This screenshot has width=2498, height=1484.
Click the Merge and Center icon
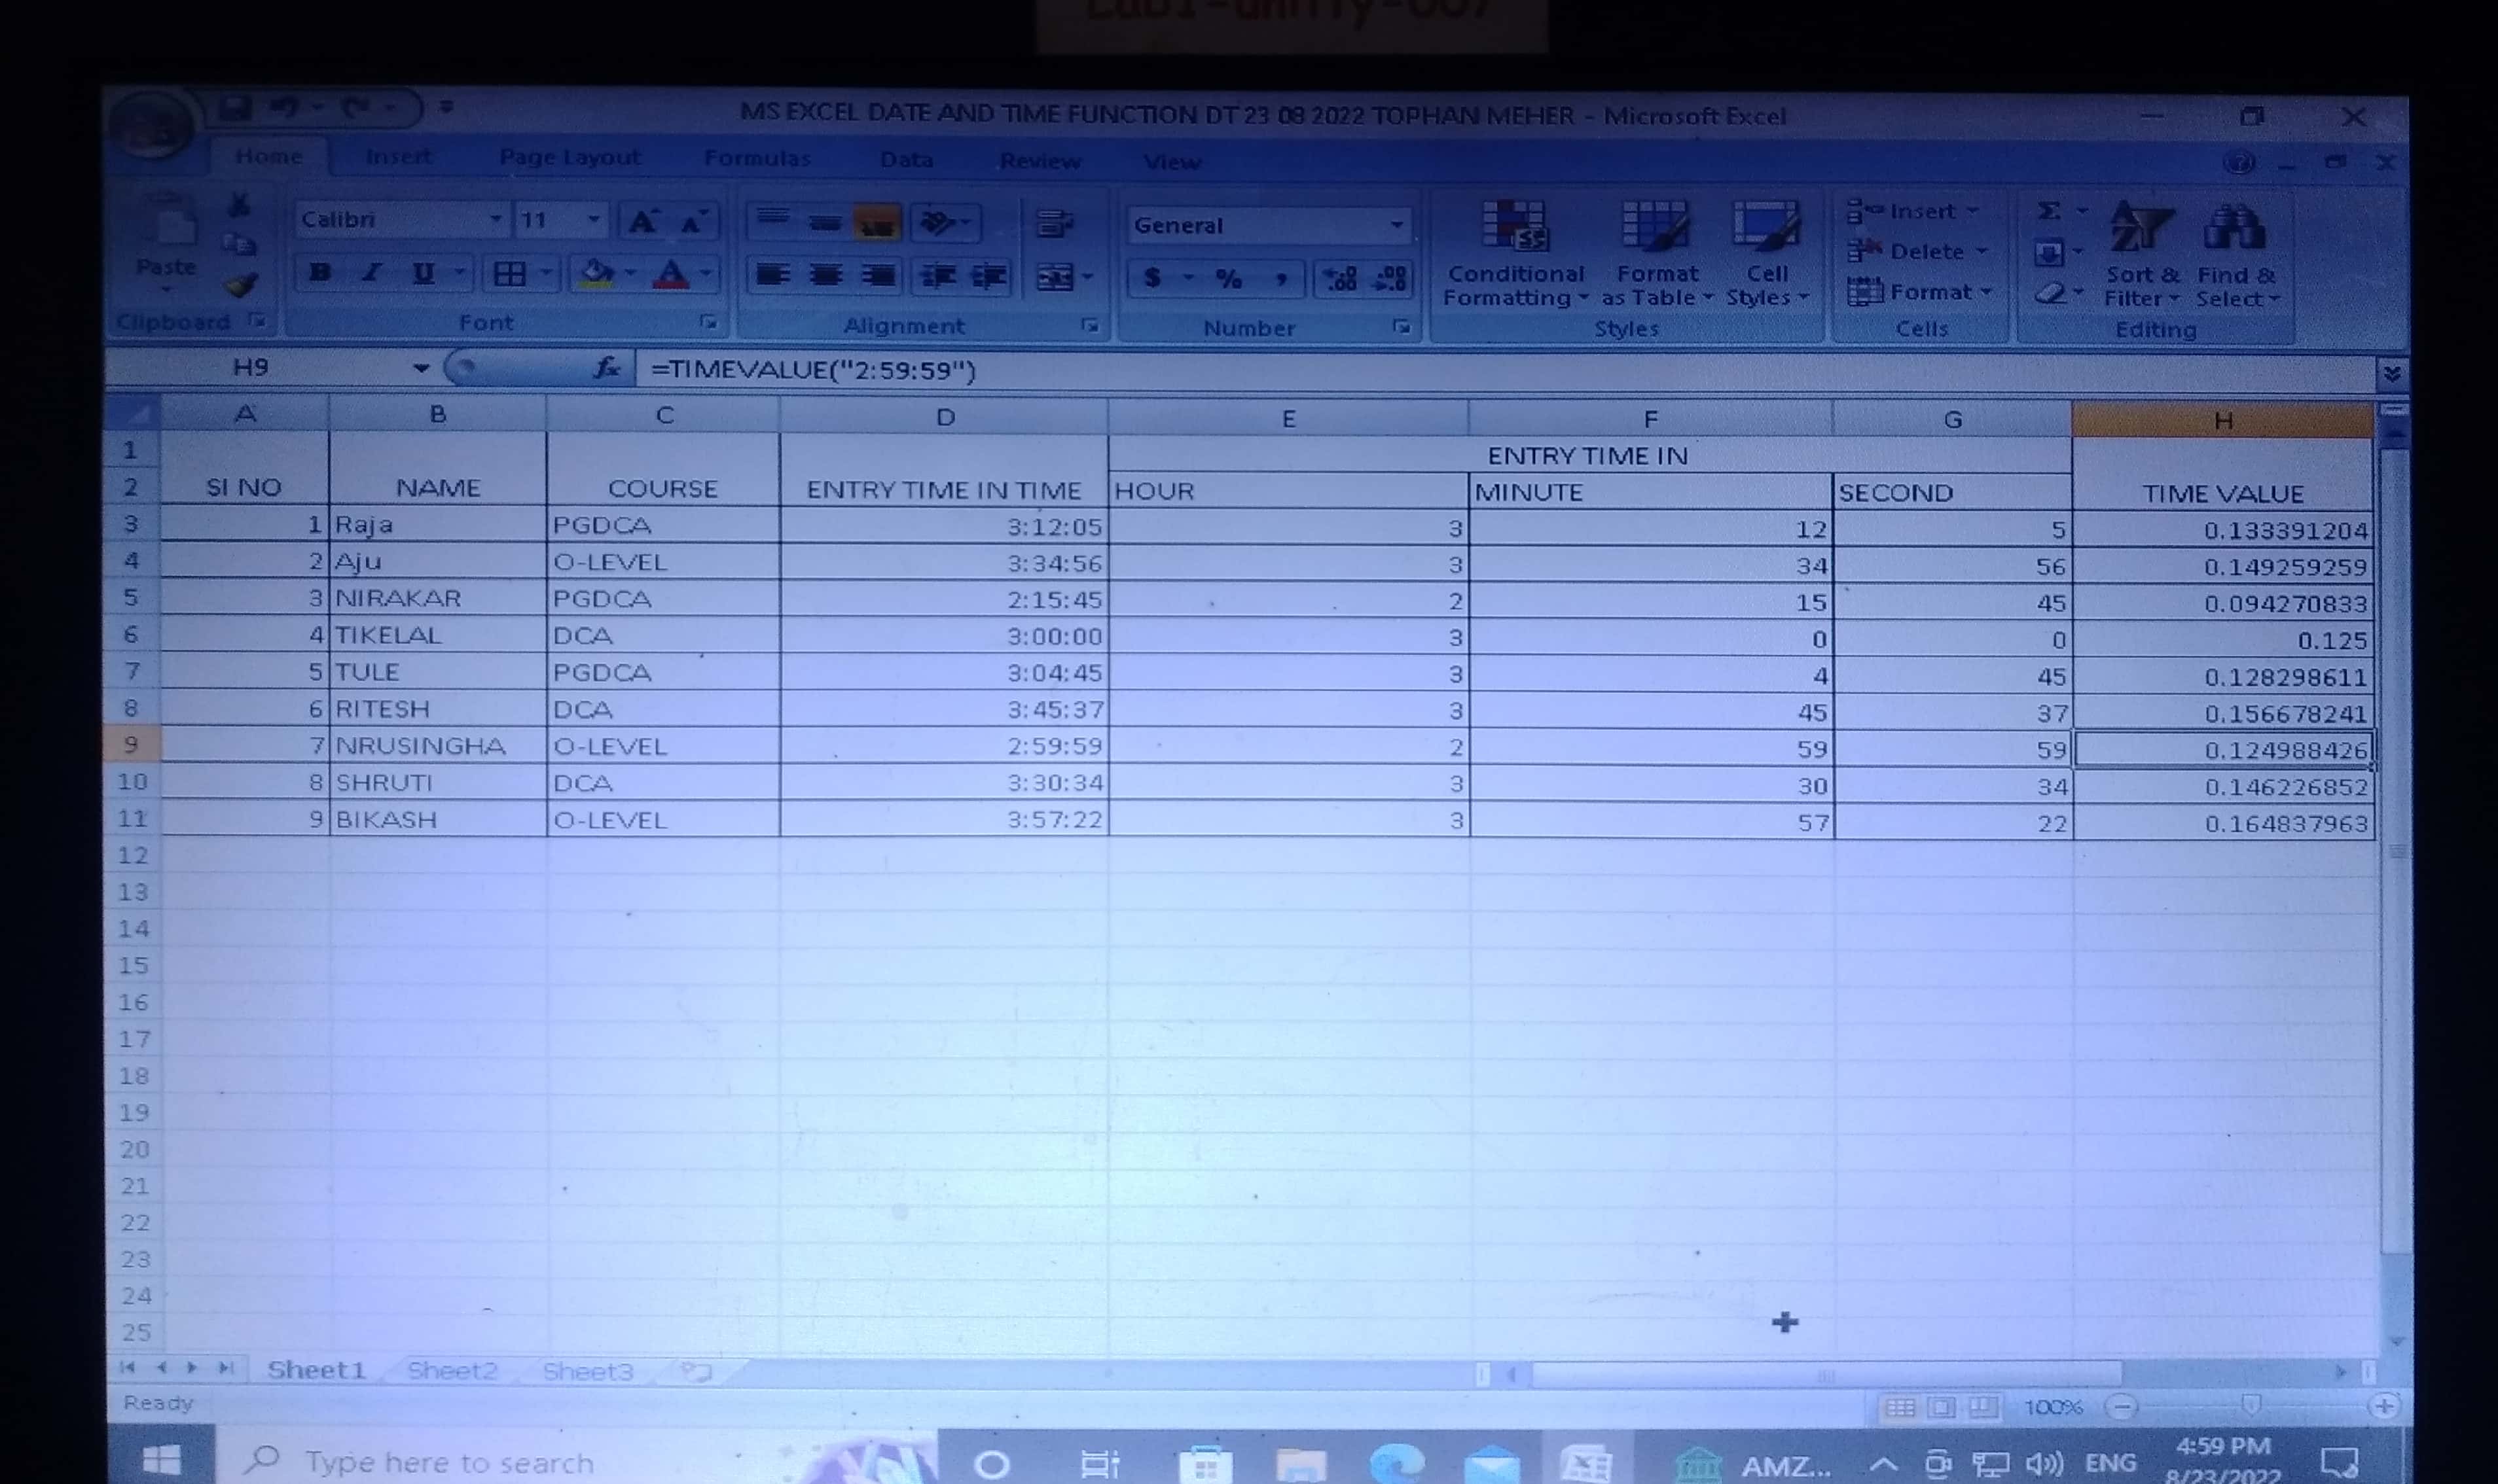1055,277
